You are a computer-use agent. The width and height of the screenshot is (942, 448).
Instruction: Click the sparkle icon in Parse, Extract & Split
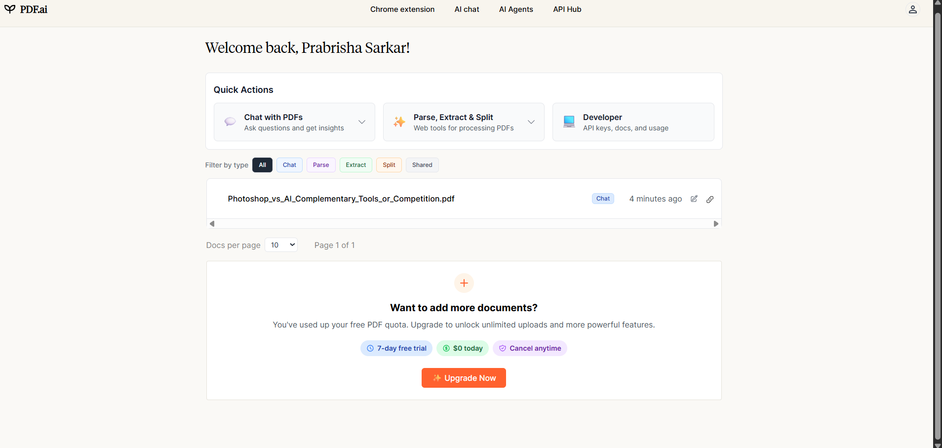[x=399, y=122]
